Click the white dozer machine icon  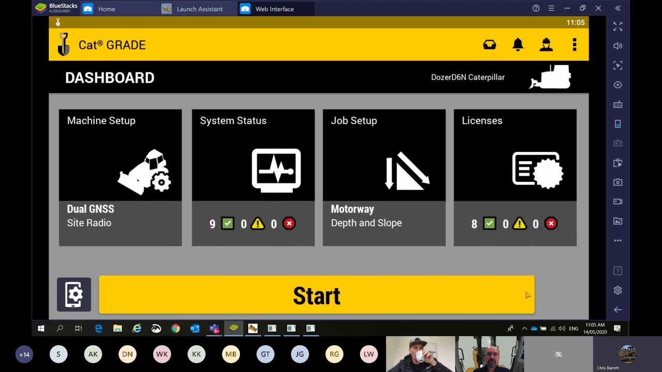point(550,77)
